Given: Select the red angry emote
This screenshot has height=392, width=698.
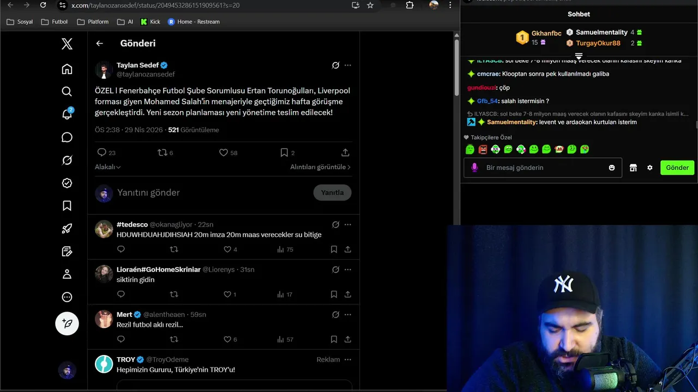Looking at the screenshot, I should click(483, 149).
